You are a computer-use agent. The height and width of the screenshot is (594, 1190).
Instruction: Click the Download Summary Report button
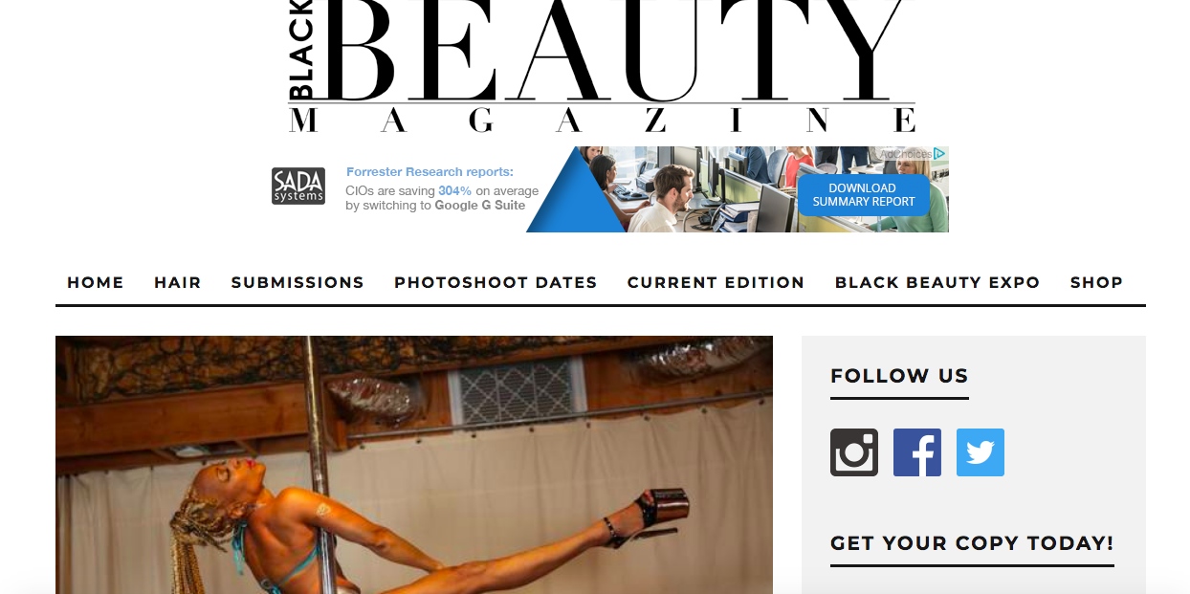click(864, 195)
